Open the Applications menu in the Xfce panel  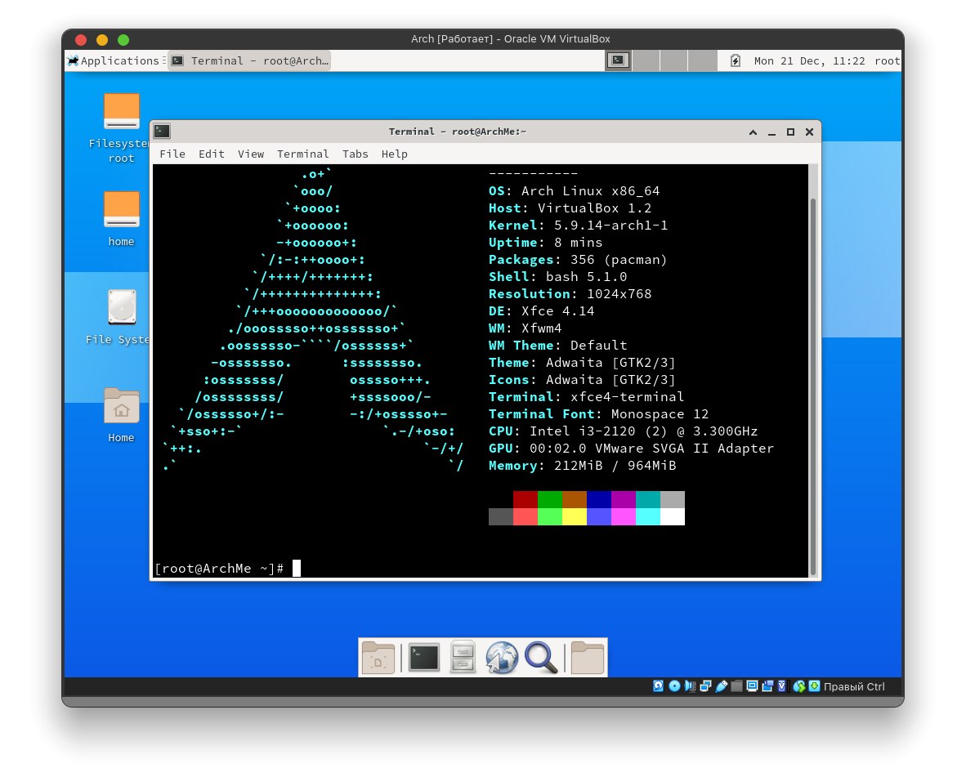114,60
